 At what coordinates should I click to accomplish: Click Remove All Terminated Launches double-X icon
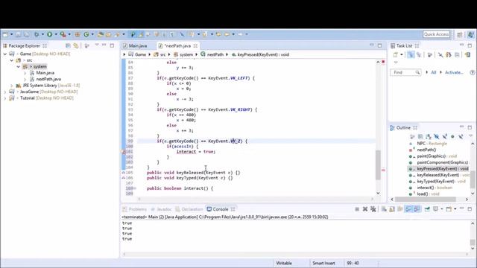(373, 209)
